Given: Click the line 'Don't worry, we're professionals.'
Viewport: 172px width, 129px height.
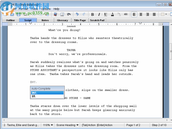Looking at the screenshot, I should (x=78, y=54).
